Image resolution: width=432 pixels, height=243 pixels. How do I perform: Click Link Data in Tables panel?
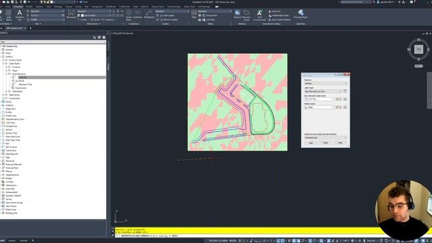[208, 20]
